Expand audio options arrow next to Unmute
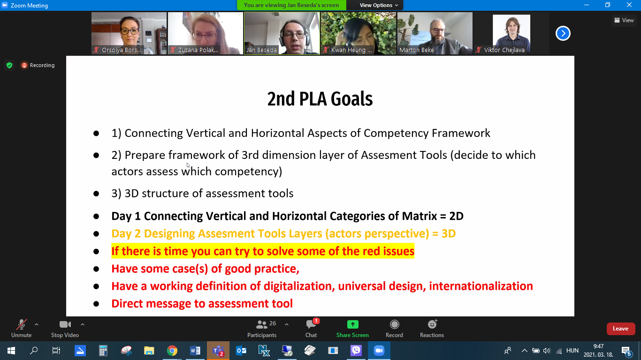Screen dimensions: 641x360 (x=37, y=324)
